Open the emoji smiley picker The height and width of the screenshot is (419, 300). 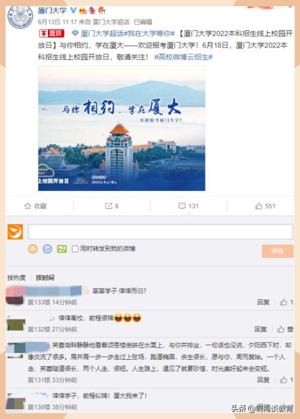point(33,249)
